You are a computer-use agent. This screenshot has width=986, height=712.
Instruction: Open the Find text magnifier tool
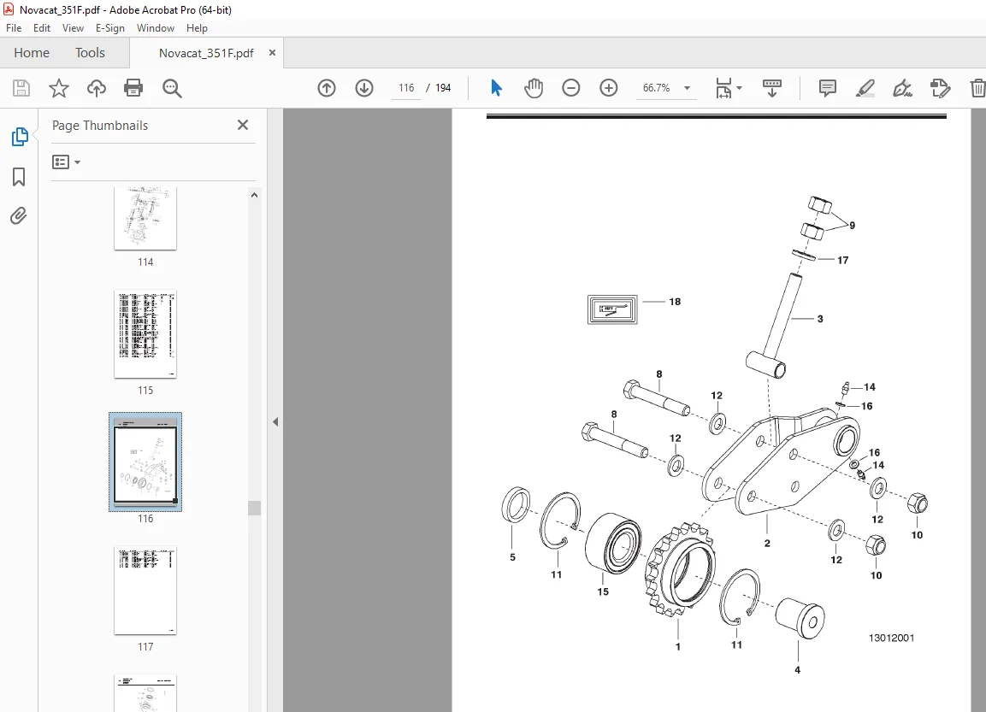[x=172, y=88]
